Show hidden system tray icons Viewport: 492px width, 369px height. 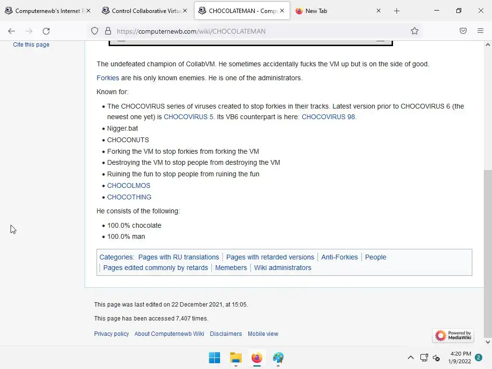(410, 357)
